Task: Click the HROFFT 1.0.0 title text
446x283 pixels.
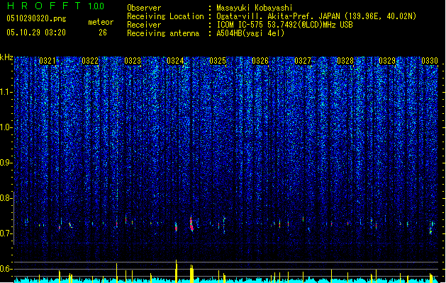Action: point(55,6)
